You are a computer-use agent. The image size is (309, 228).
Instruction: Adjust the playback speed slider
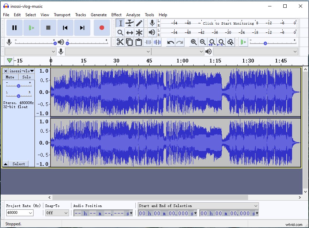tap(265, 43)
